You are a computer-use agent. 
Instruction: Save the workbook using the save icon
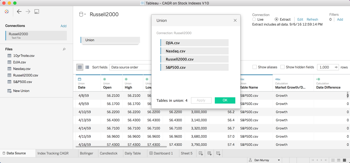[37, 11]
